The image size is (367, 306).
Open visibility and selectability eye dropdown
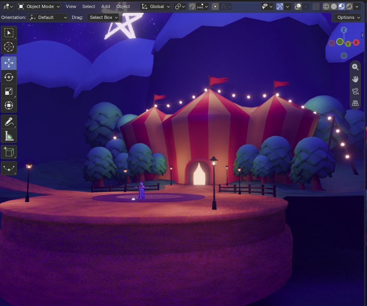click(x=267, y=6)
